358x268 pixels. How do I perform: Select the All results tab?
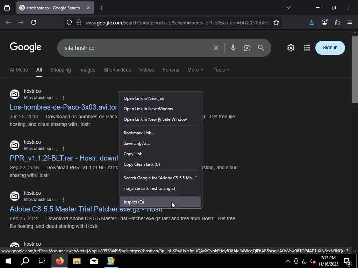pos(39,70)
